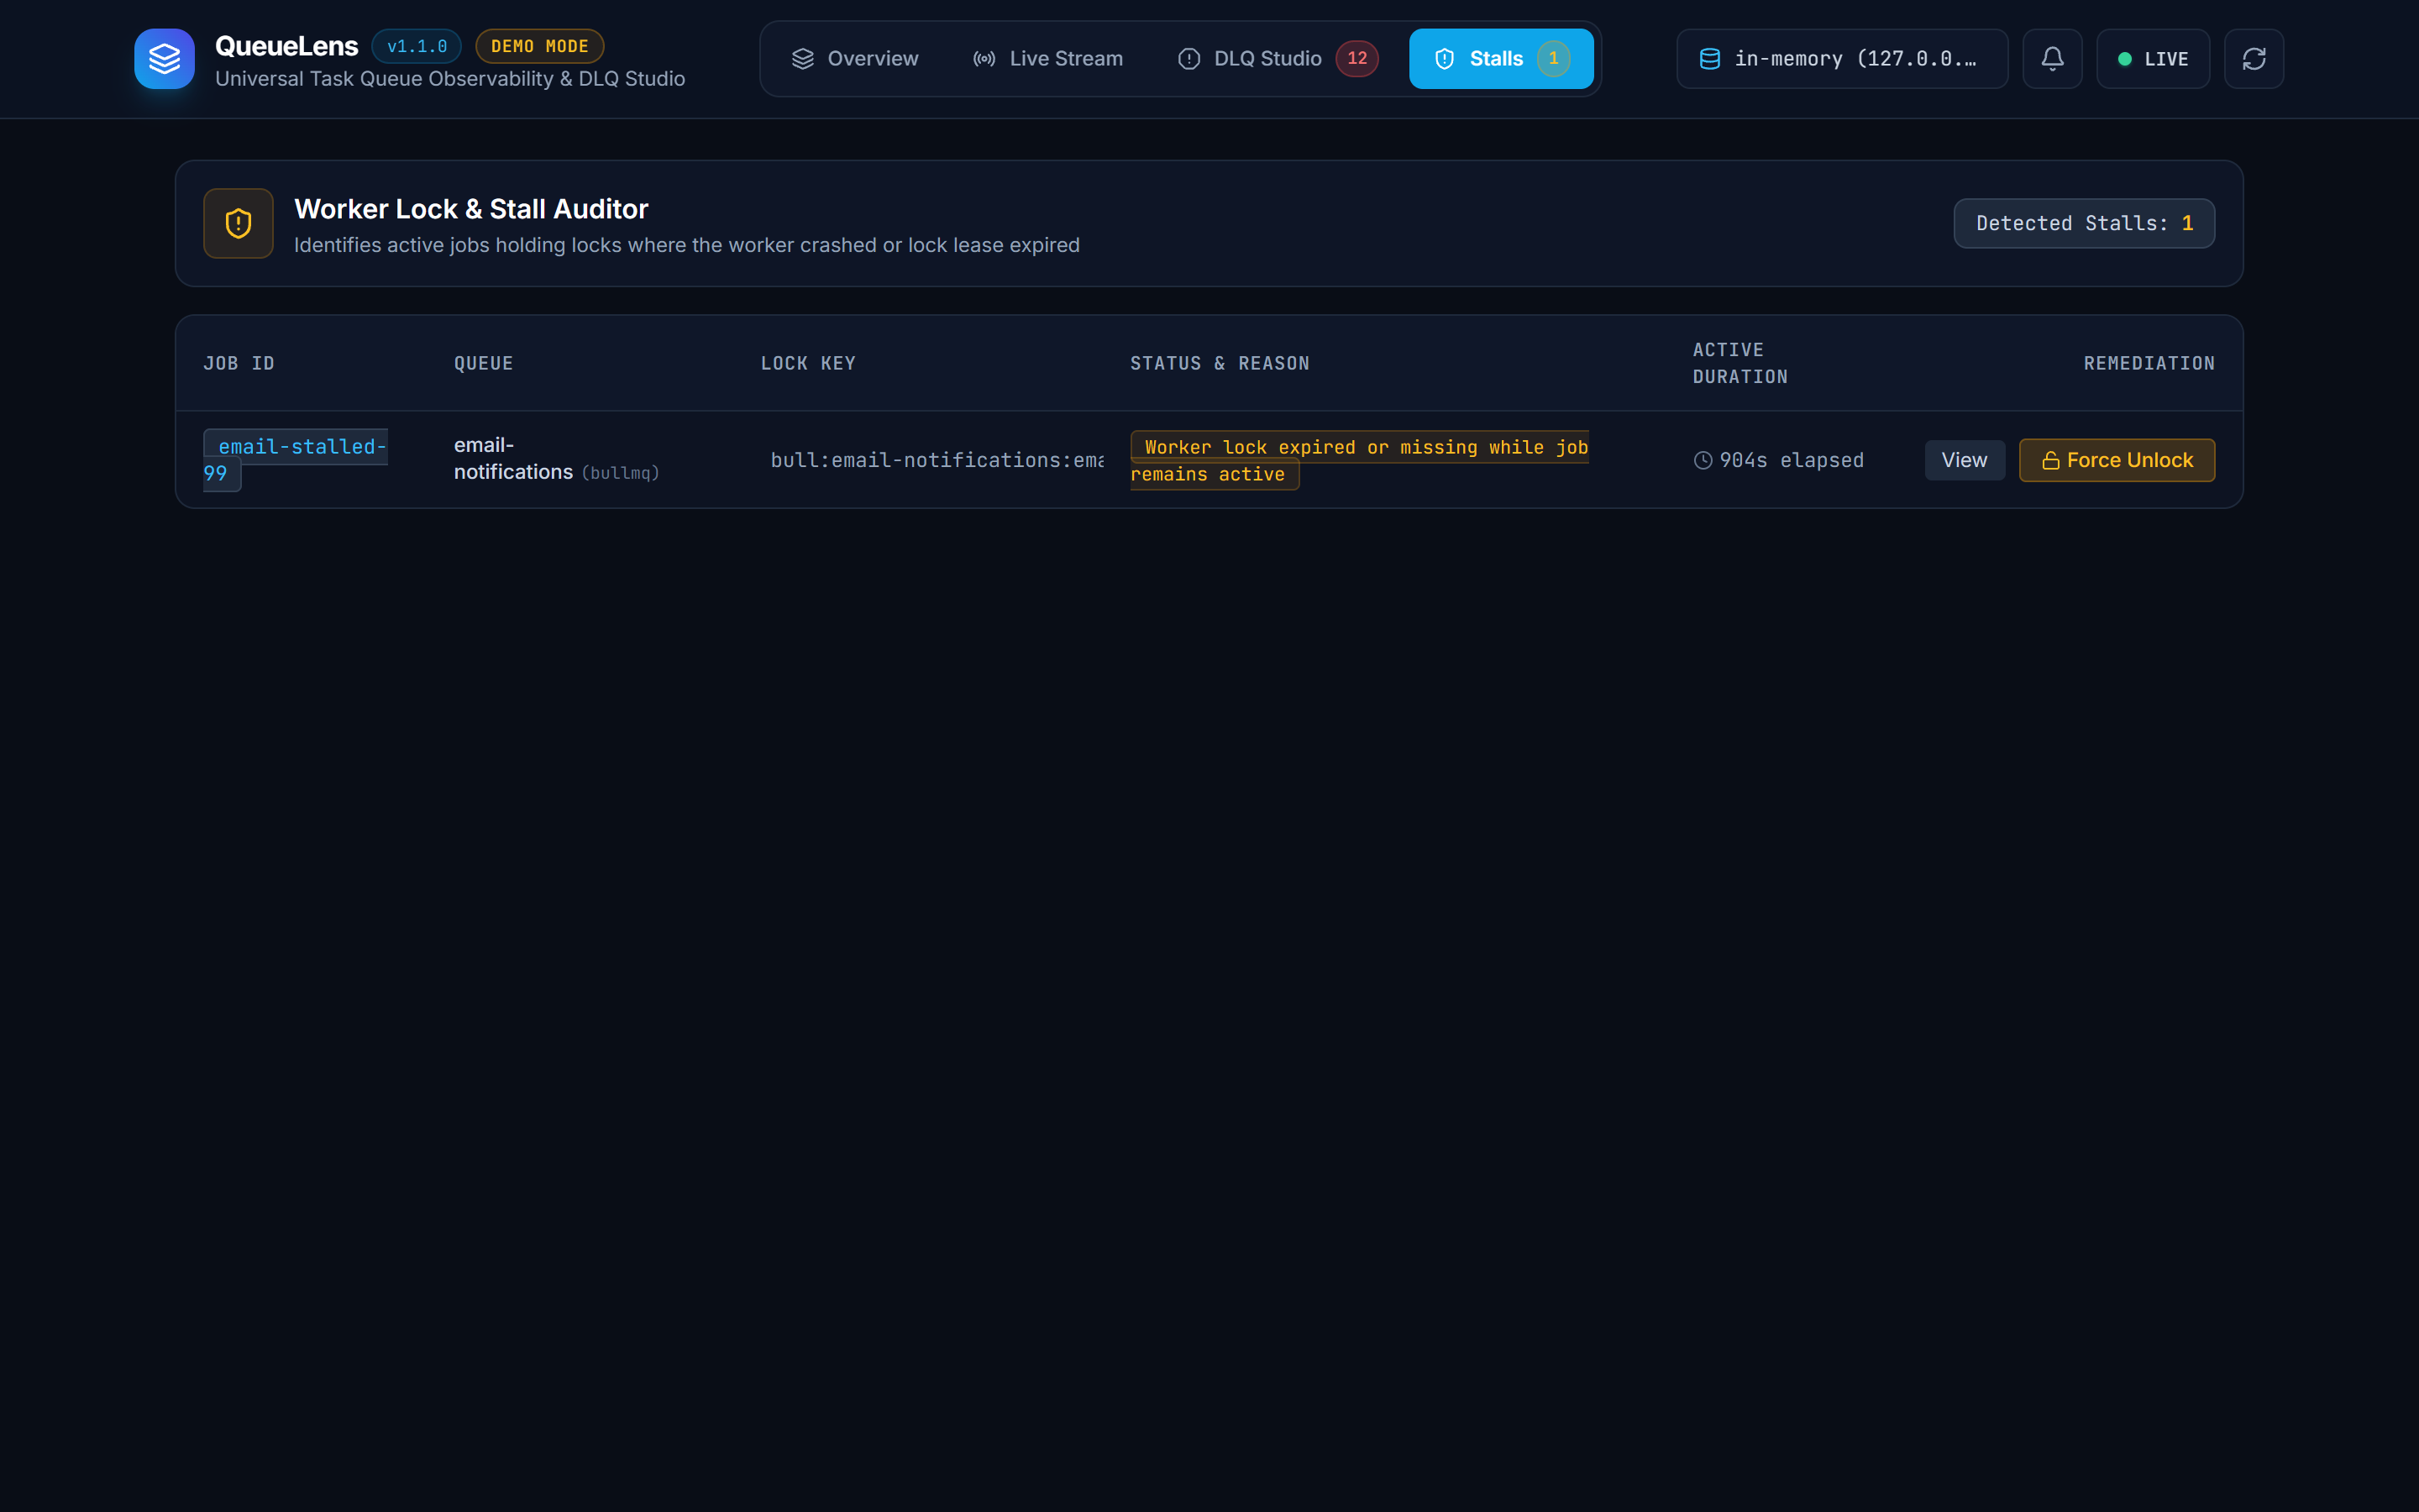Click the bull:email-notifications lock key value

coord(937,460)
